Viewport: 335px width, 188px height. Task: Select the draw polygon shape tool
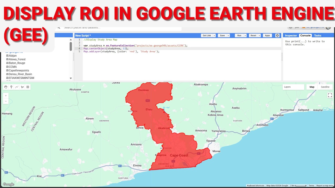pyautogui.click(x=22, y=87)
